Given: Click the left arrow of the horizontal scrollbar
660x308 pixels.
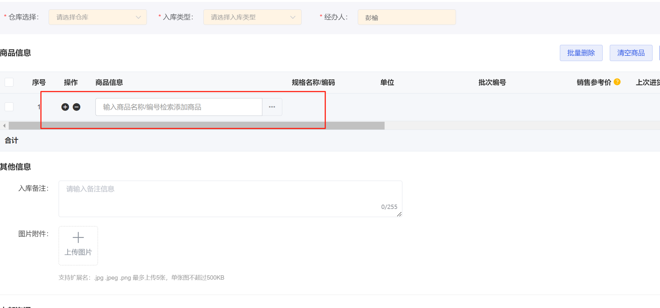Looking at the screenshot, I should (x=4, y=126).
